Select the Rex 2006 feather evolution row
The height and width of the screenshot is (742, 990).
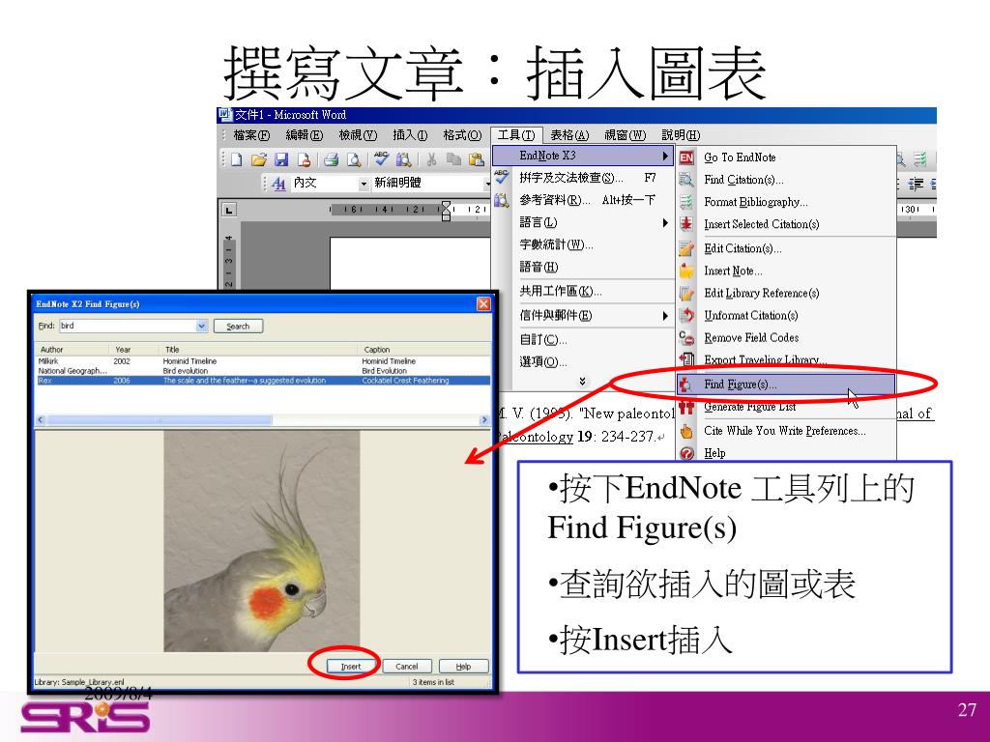[263, 381]
